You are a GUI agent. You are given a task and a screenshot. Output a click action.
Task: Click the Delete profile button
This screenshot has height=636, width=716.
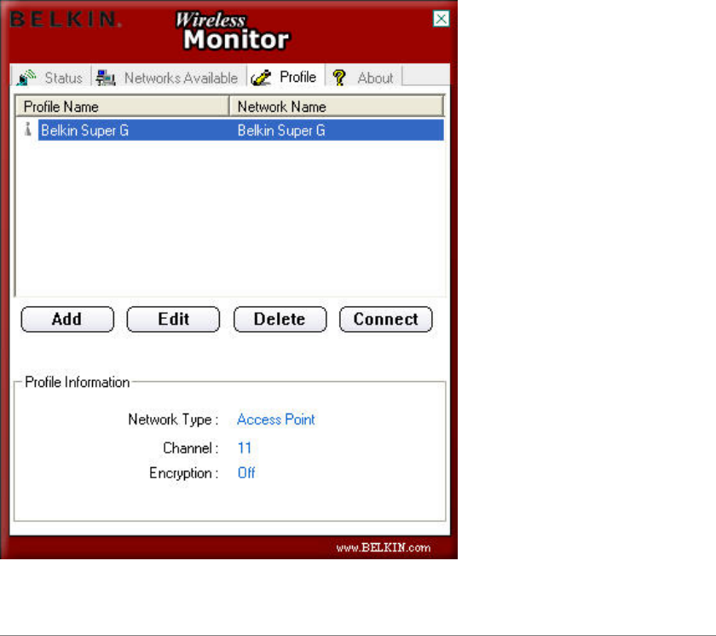point(280,319)
